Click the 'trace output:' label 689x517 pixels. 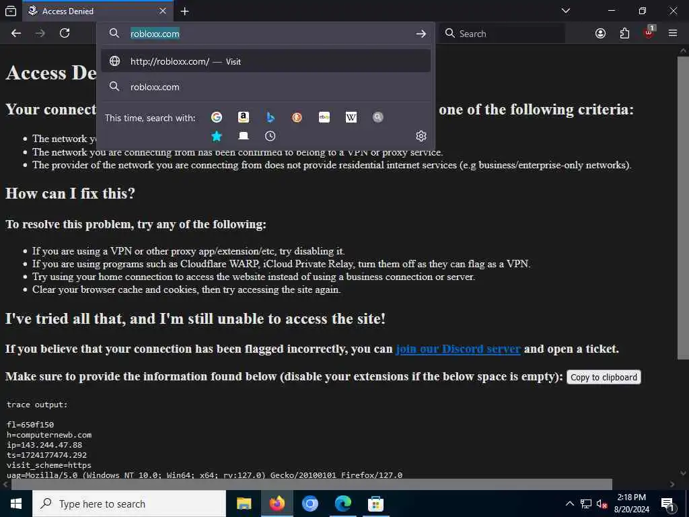point(38,405)
